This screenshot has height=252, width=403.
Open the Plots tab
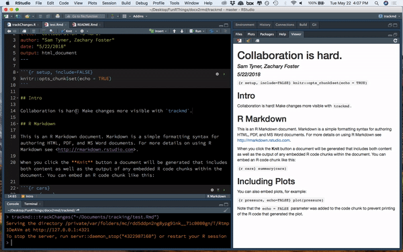(251, 34)
